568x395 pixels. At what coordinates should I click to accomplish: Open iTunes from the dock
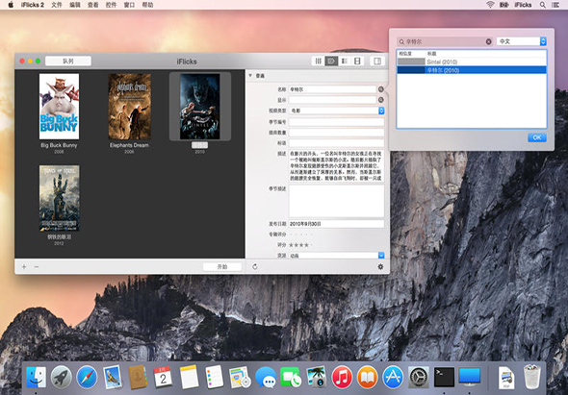342,378
